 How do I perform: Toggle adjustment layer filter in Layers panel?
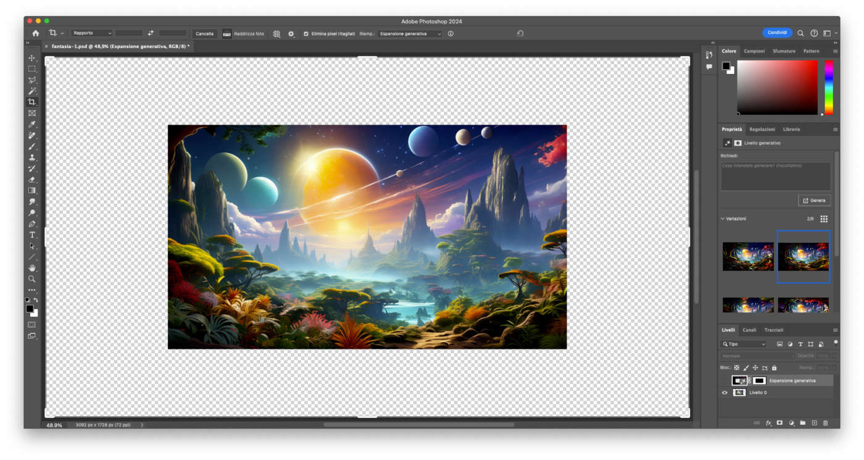(790, 344)
